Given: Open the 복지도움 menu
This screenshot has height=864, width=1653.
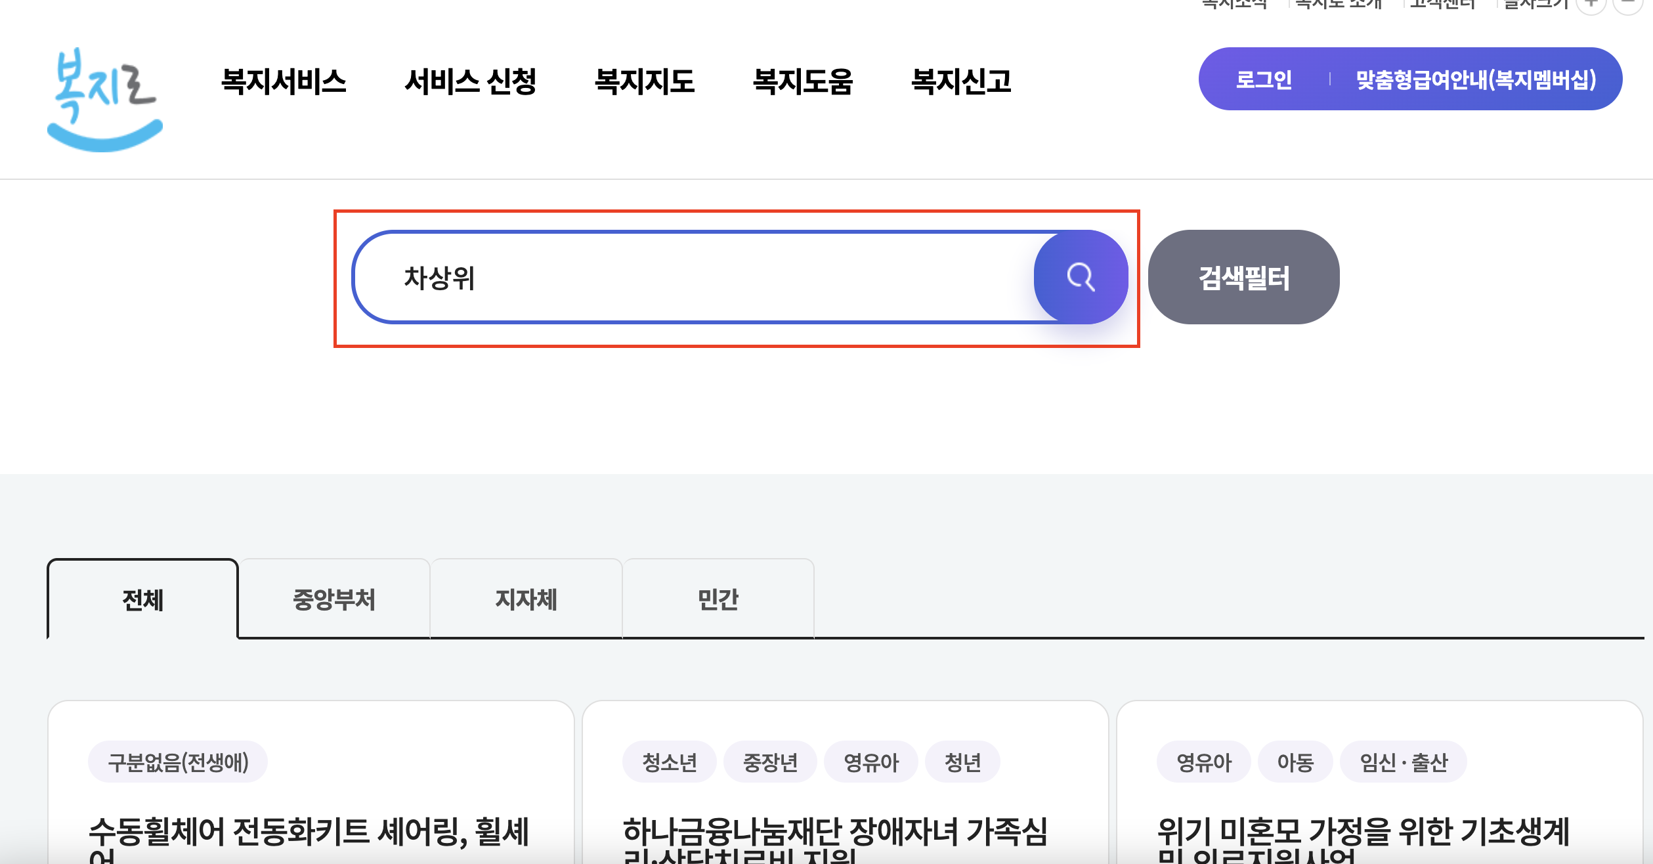Looking at the screenshot, I should (x=802, y=81).
